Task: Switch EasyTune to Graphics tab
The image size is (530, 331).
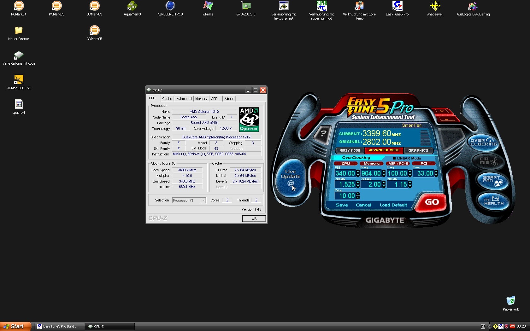Action: click(418, 150)
